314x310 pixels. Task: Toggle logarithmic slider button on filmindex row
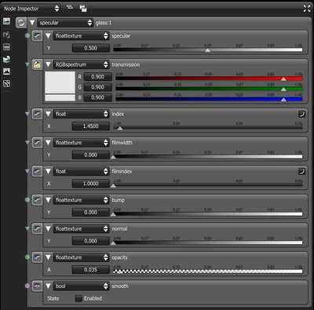point(301,171)
